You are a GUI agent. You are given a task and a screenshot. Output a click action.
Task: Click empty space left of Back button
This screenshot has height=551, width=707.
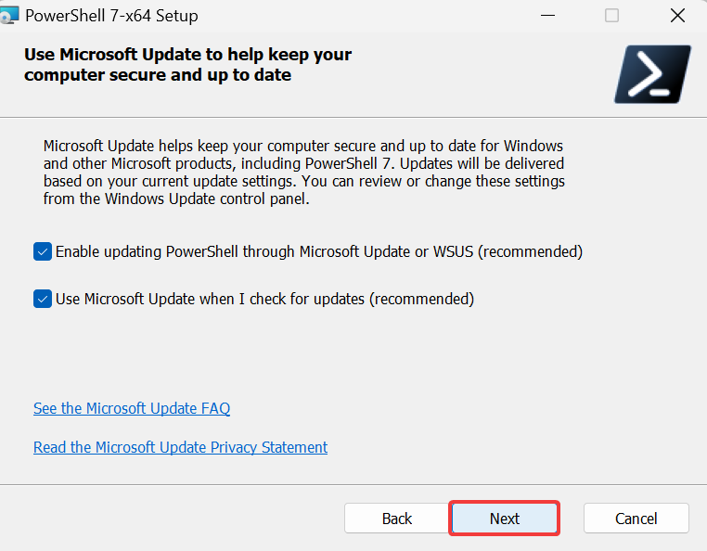coord(172,519)
